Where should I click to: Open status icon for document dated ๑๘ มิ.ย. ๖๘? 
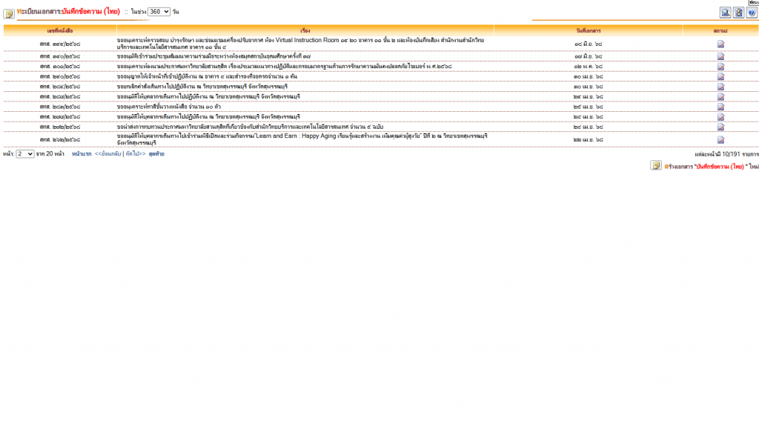pyautogui.click(x=720, y=44)
